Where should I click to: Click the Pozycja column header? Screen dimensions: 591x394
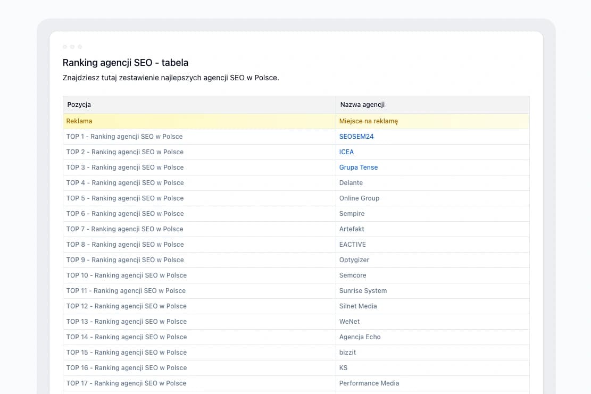point(79,105)
